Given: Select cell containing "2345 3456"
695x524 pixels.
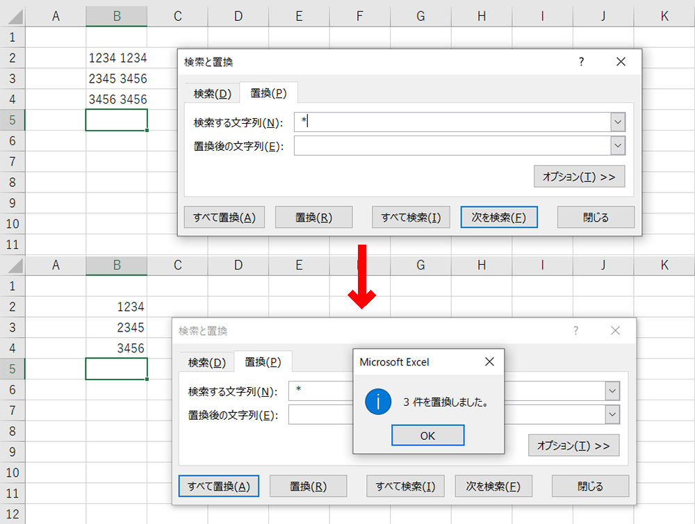Looking at the screenshot, I should 117,79.
